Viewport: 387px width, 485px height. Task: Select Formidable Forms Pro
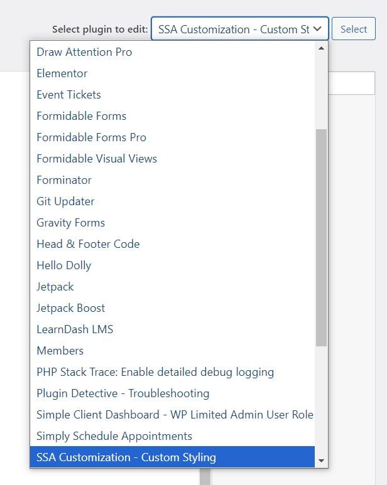pos(172,137)
